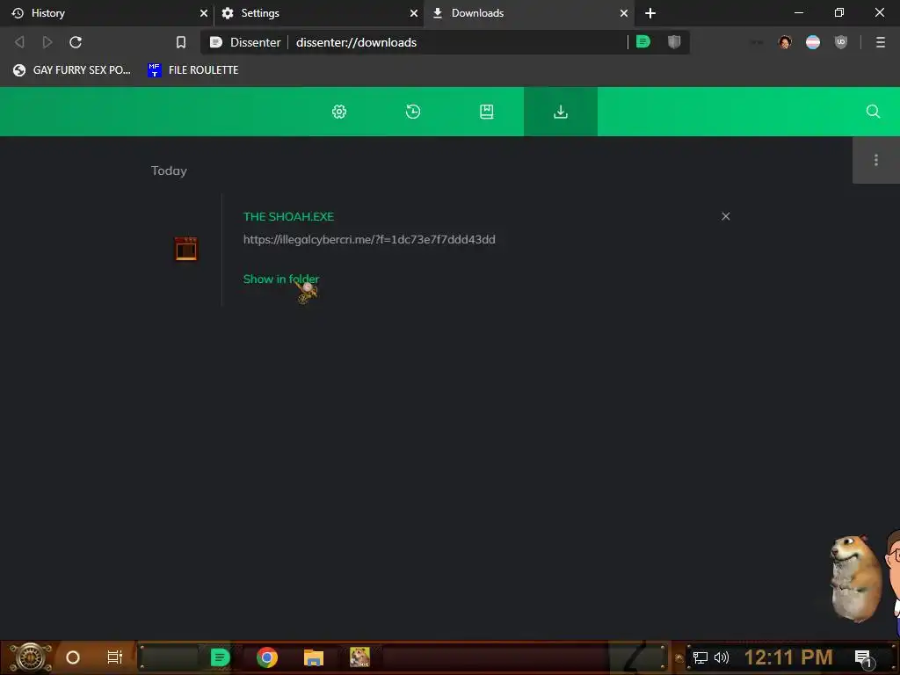Viewport: 900px width, 675px height.
Task: Switch to the Settings tab
Action: 316,12
